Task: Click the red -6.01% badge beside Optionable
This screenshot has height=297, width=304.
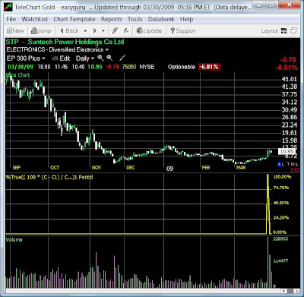Action: (209, 67)
